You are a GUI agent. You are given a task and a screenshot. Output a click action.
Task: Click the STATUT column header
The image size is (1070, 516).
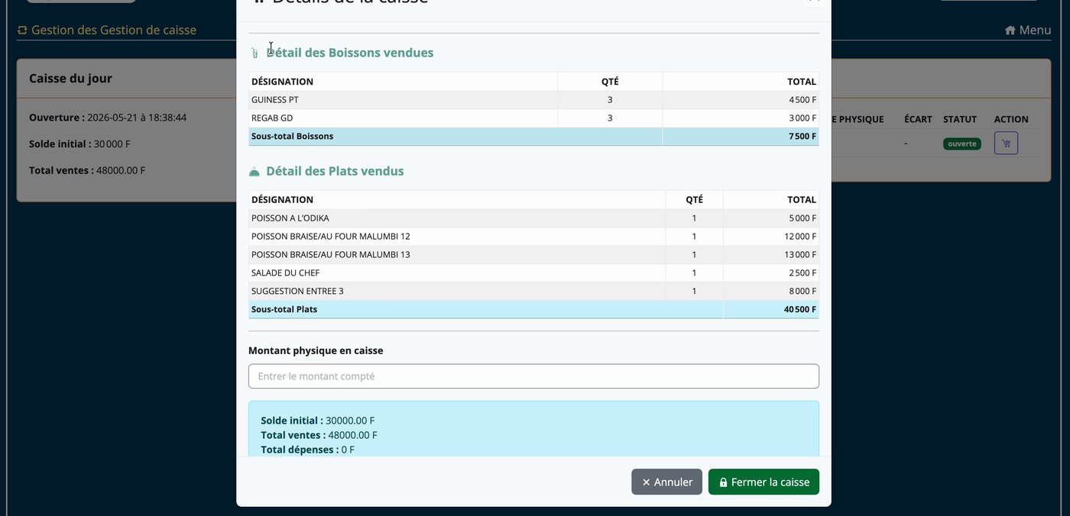(960, 119)
